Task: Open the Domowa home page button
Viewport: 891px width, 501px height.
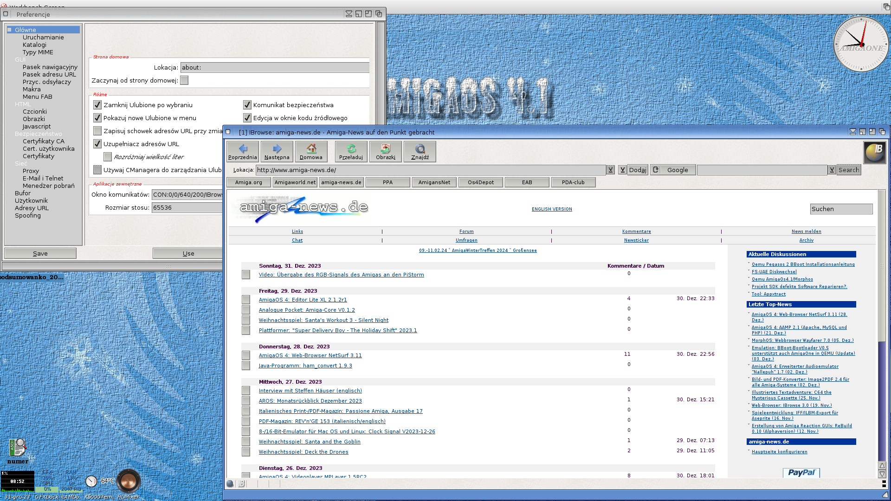Action: coord(311,152)
